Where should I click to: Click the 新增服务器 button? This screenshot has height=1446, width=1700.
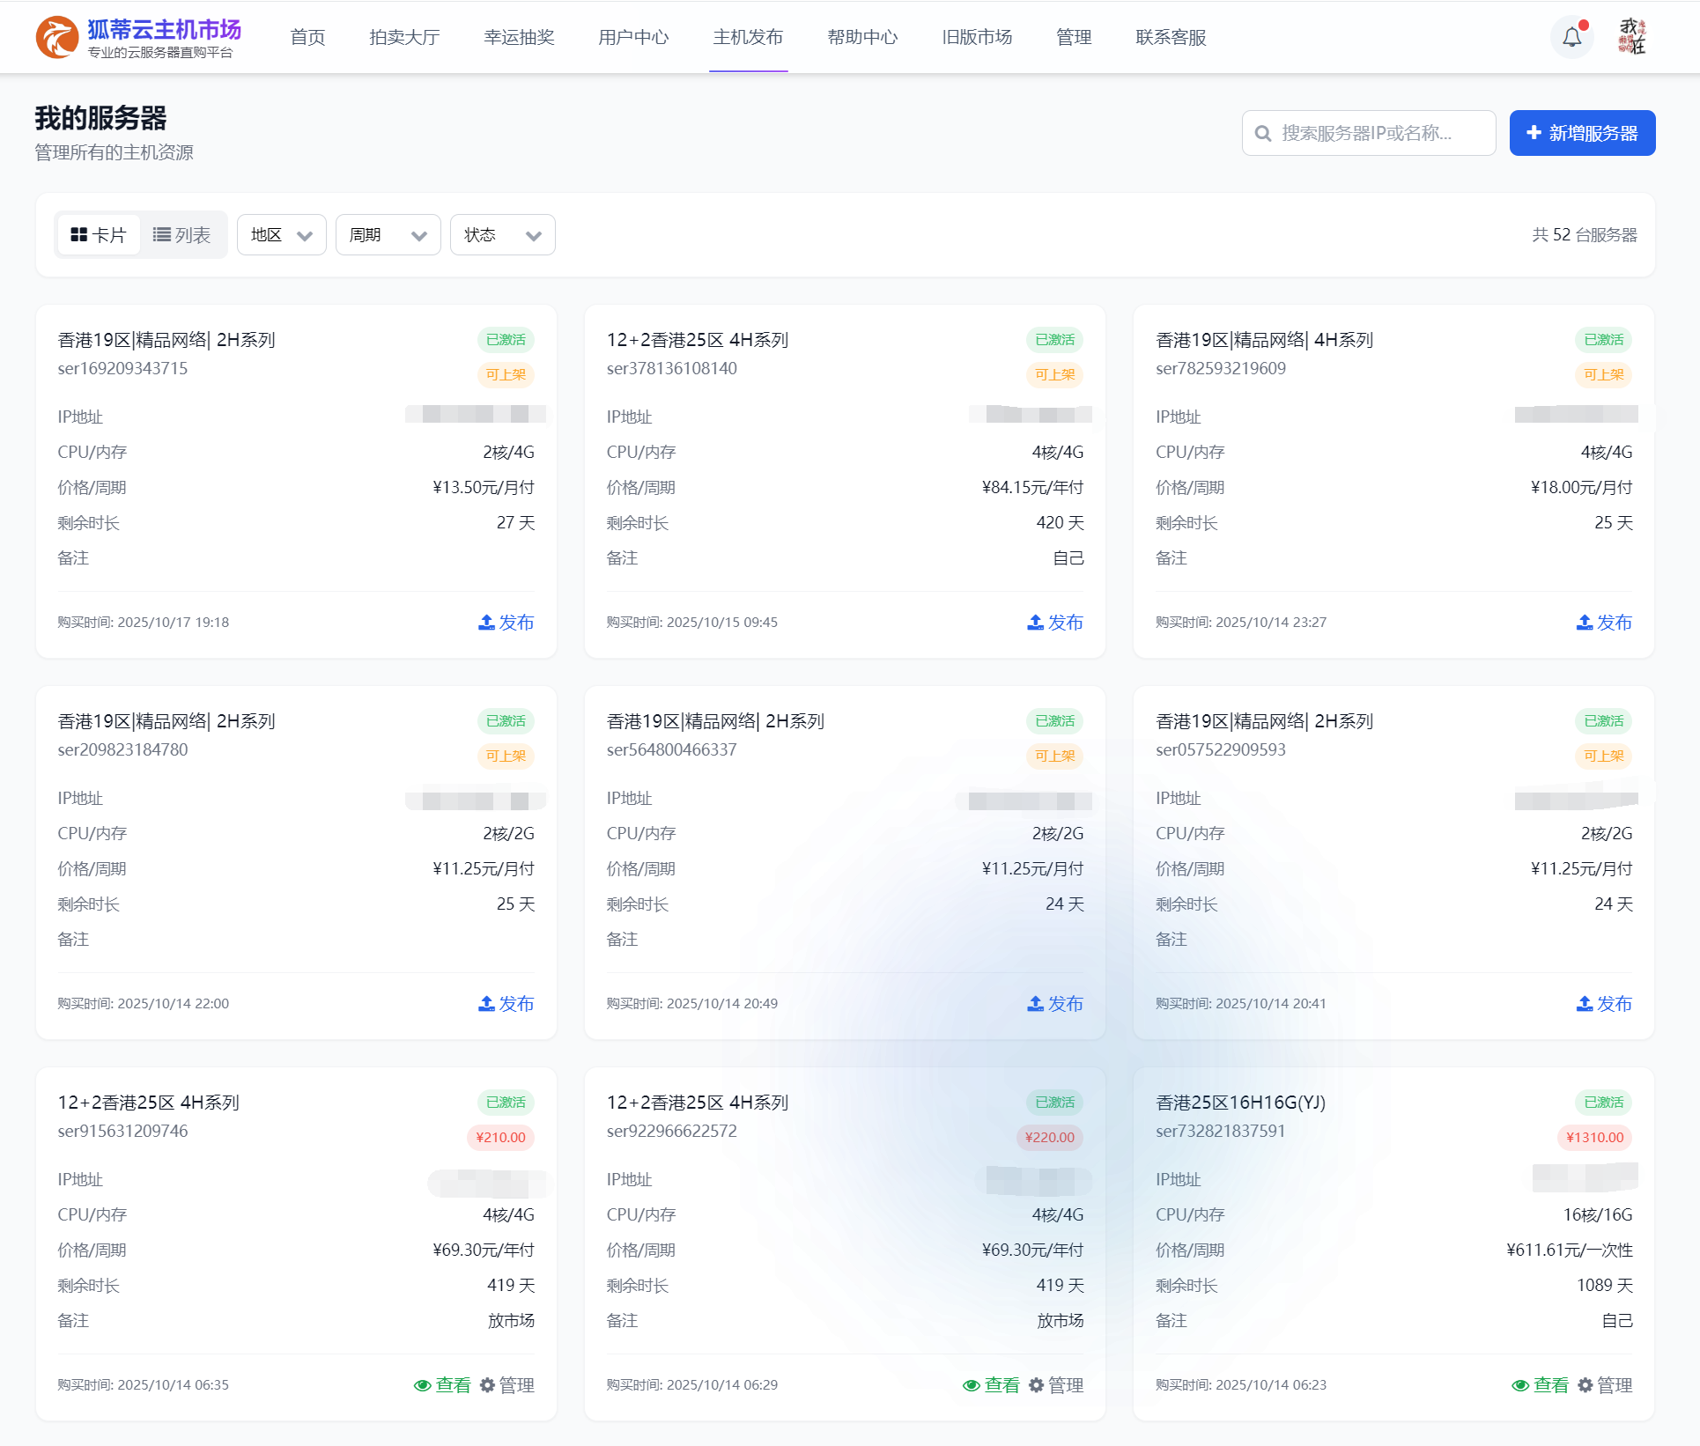(1582, 133)
